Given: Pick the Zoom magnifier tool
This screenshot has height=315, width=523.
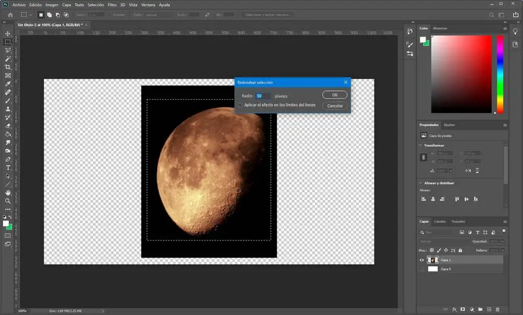Looking at the screenshot, I should tap(8, 201).
